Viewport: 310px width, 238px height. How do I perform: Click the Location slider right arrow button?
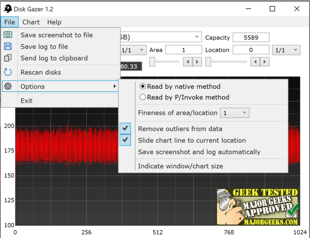265,62
